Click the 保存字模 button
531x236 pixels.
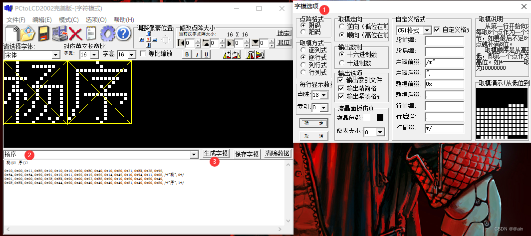(247, 153)
